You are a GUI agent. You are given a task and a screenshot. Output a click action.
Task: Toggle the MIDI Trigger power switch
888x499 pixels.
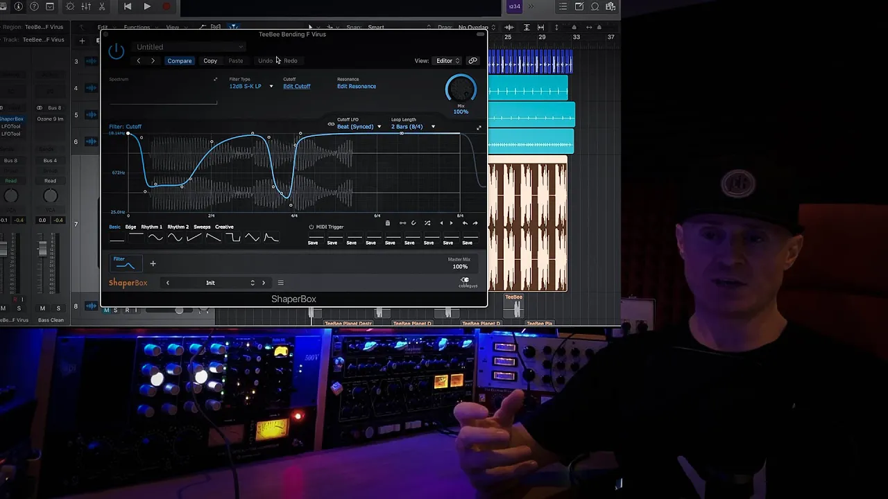click(x=311, y=227)
